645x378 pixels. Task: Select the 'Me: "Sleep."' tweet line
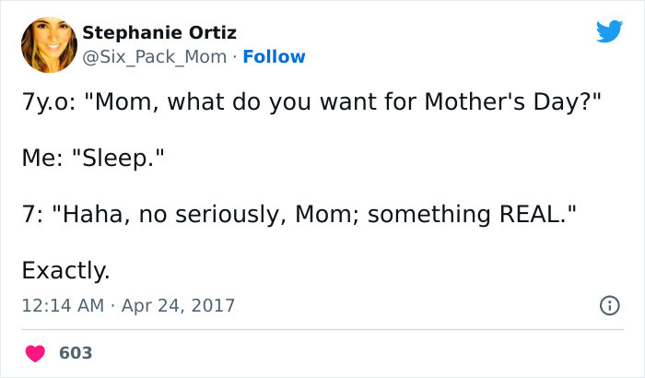(x=93, y=159)
